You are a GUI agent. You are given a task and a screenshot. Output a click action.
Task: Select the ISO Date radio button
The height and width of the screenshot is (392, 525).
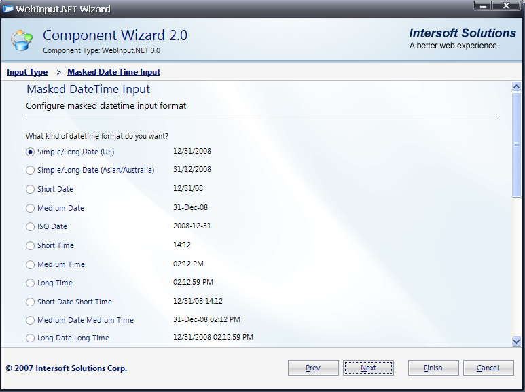(x=30, y=227)
